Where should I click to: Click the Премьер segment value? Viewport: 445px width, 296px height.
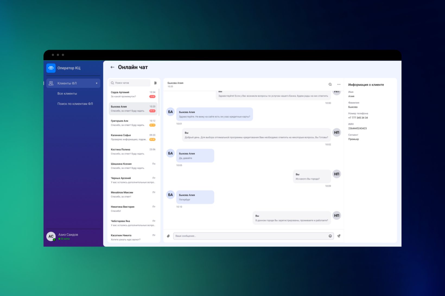[x=354, y=139]
